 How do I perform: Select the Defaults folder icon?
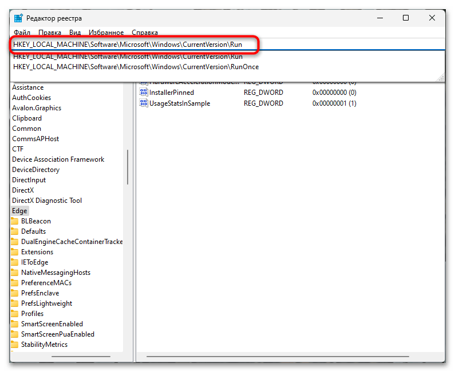pos(14,231)
